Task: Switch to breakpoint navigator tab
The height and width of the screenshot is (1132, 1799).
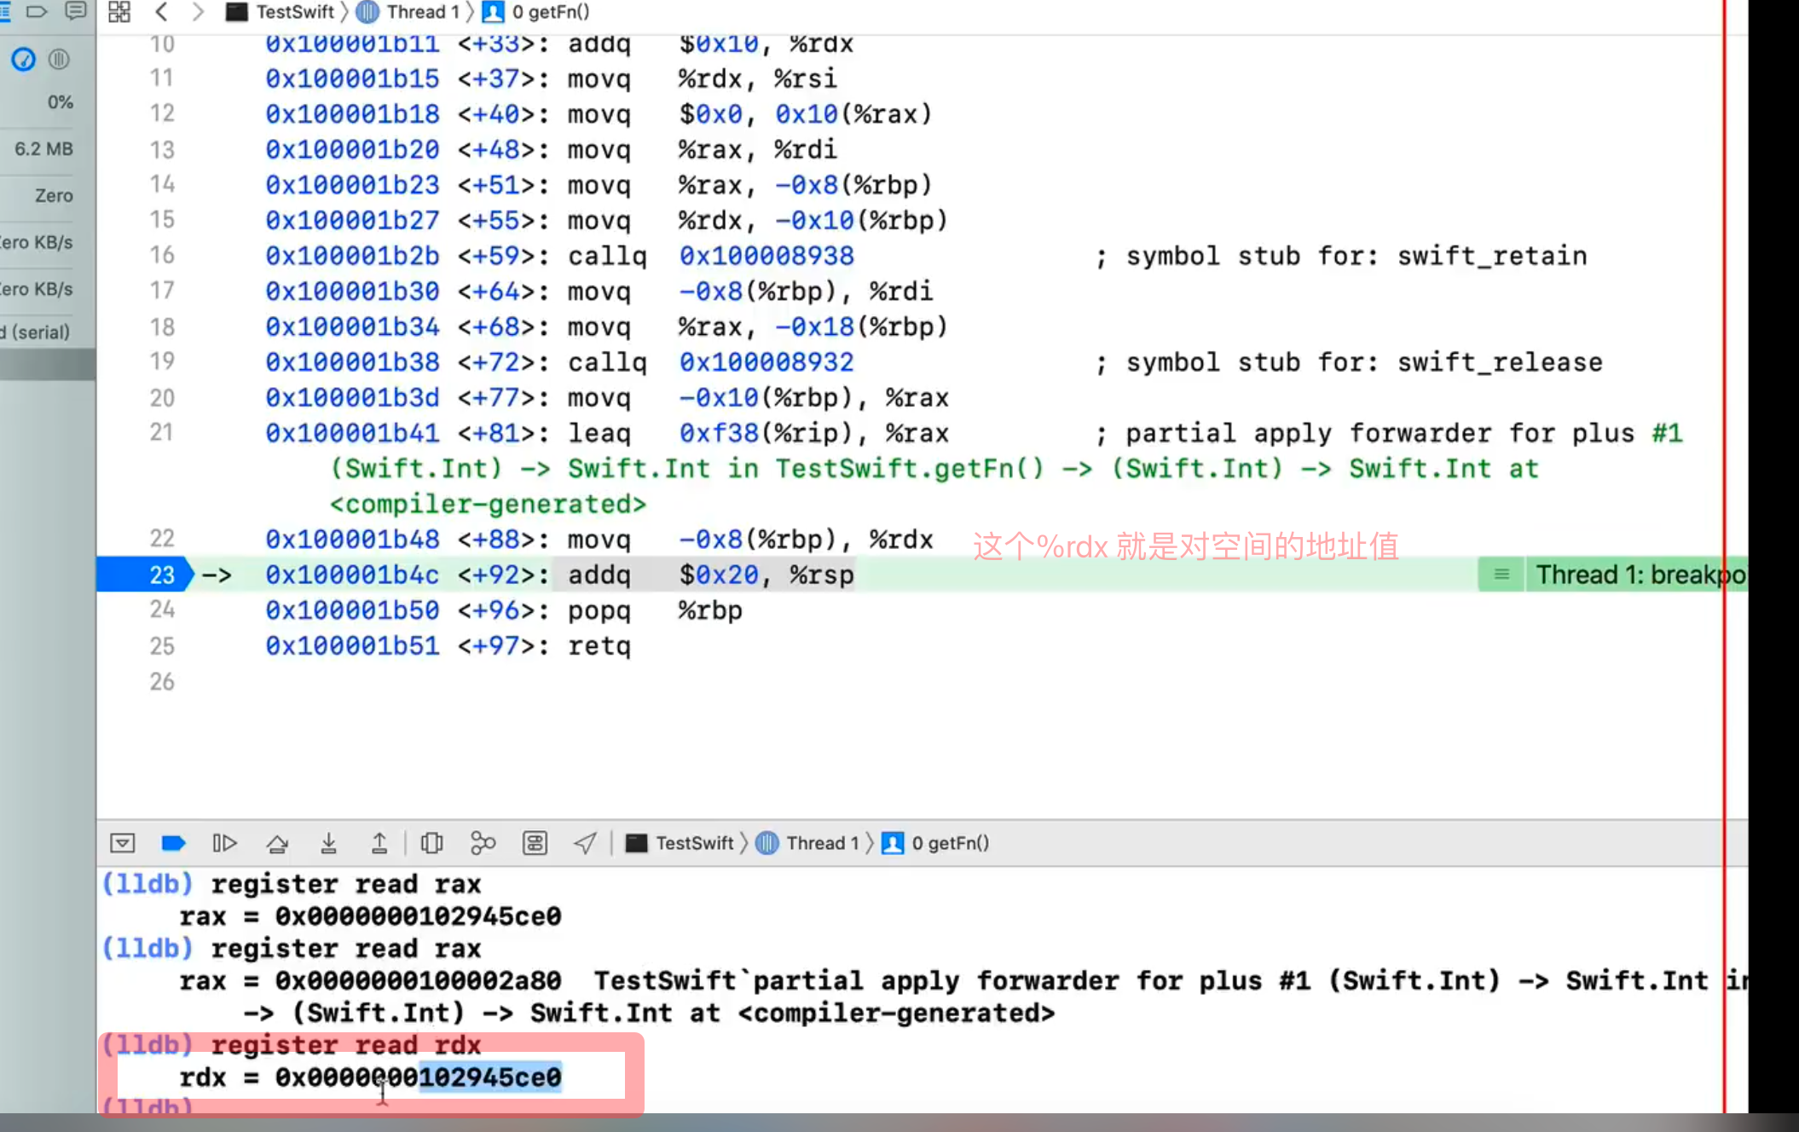Action: [38, 12]
